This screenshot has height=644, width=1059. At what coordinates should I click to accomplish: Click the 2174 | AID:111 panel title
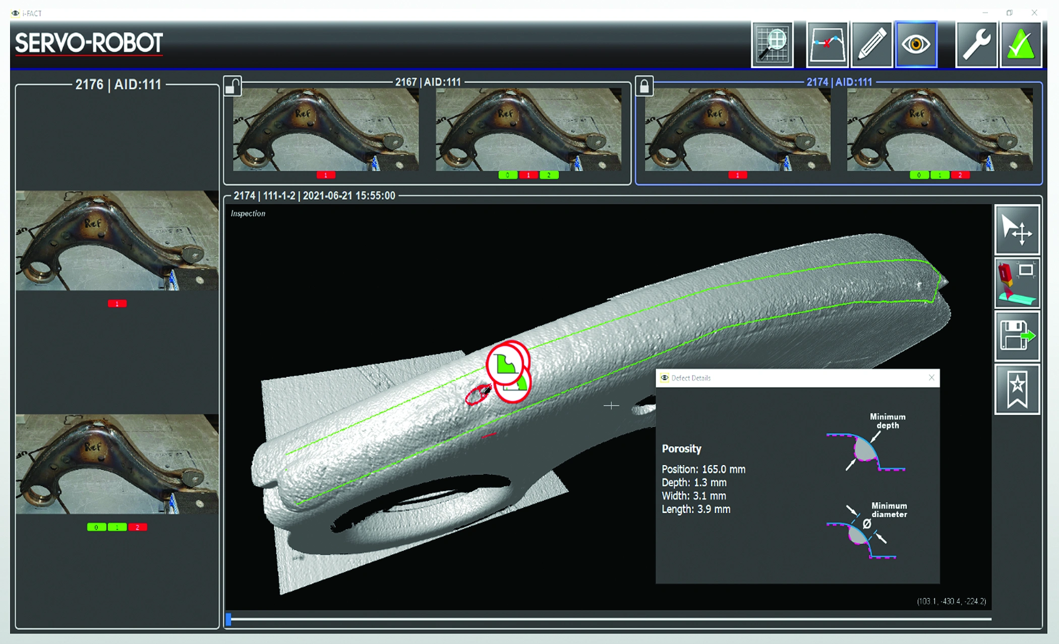[x=839, y=82]
